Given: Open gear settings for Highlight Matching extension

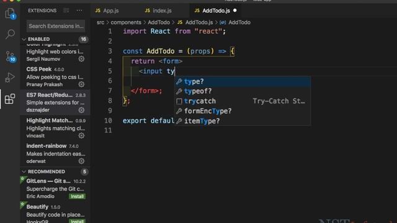Looking at the screenshot, I should click(81, 136).
